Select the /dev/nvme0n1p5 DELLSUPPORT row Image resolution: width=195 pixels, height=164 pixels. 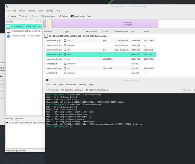[x=101, y=68]
